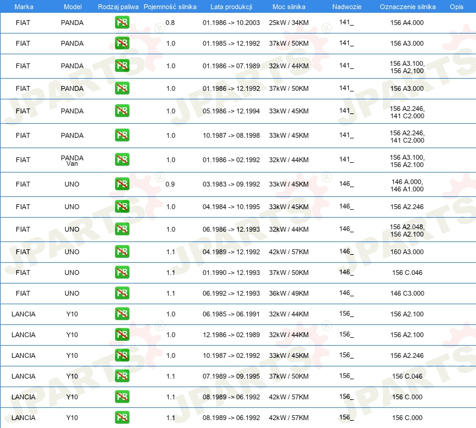Select the 156 A2.048, 156 A2.100 engine cell
The width and height of the screenshot is (476, 428).
(407, 230)
